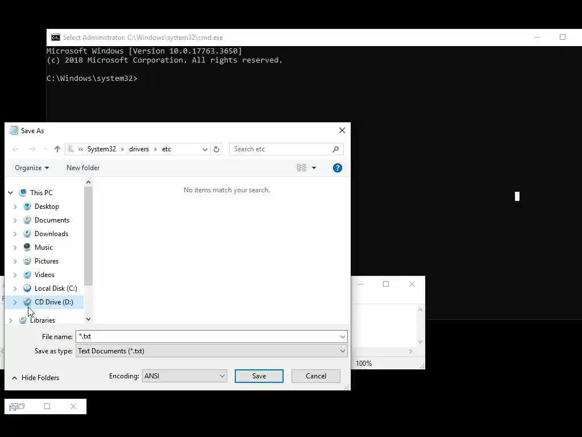This screenshot has height=437, width=582.
Task: Click the folder tree scrollbar thumb
Action: coord(88,236)
